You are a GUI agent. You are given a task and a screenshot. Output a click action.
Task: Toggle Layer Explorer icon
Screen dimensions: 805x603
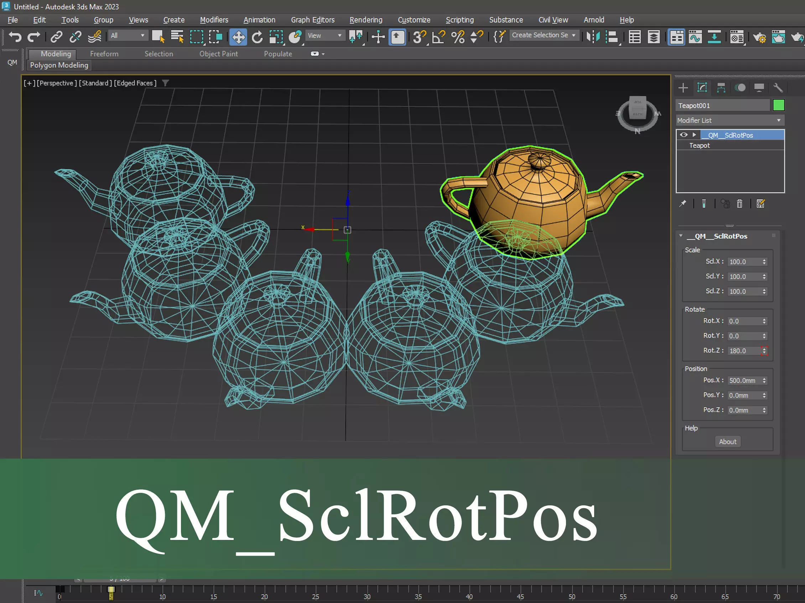tap(654, 37)
